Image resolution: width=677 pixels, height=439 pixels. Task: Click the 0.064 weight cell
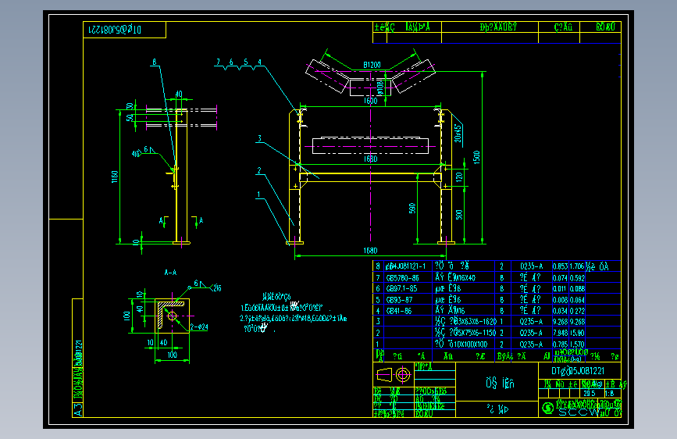[x=577, y=300]
